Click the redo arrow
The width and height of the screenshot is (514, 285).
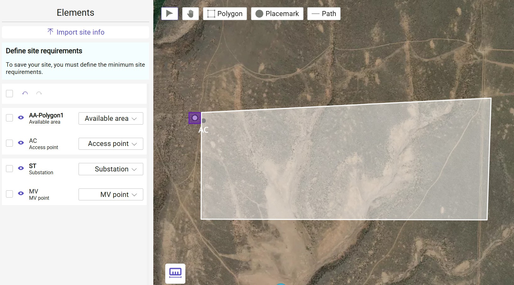[x=39, y=93]
